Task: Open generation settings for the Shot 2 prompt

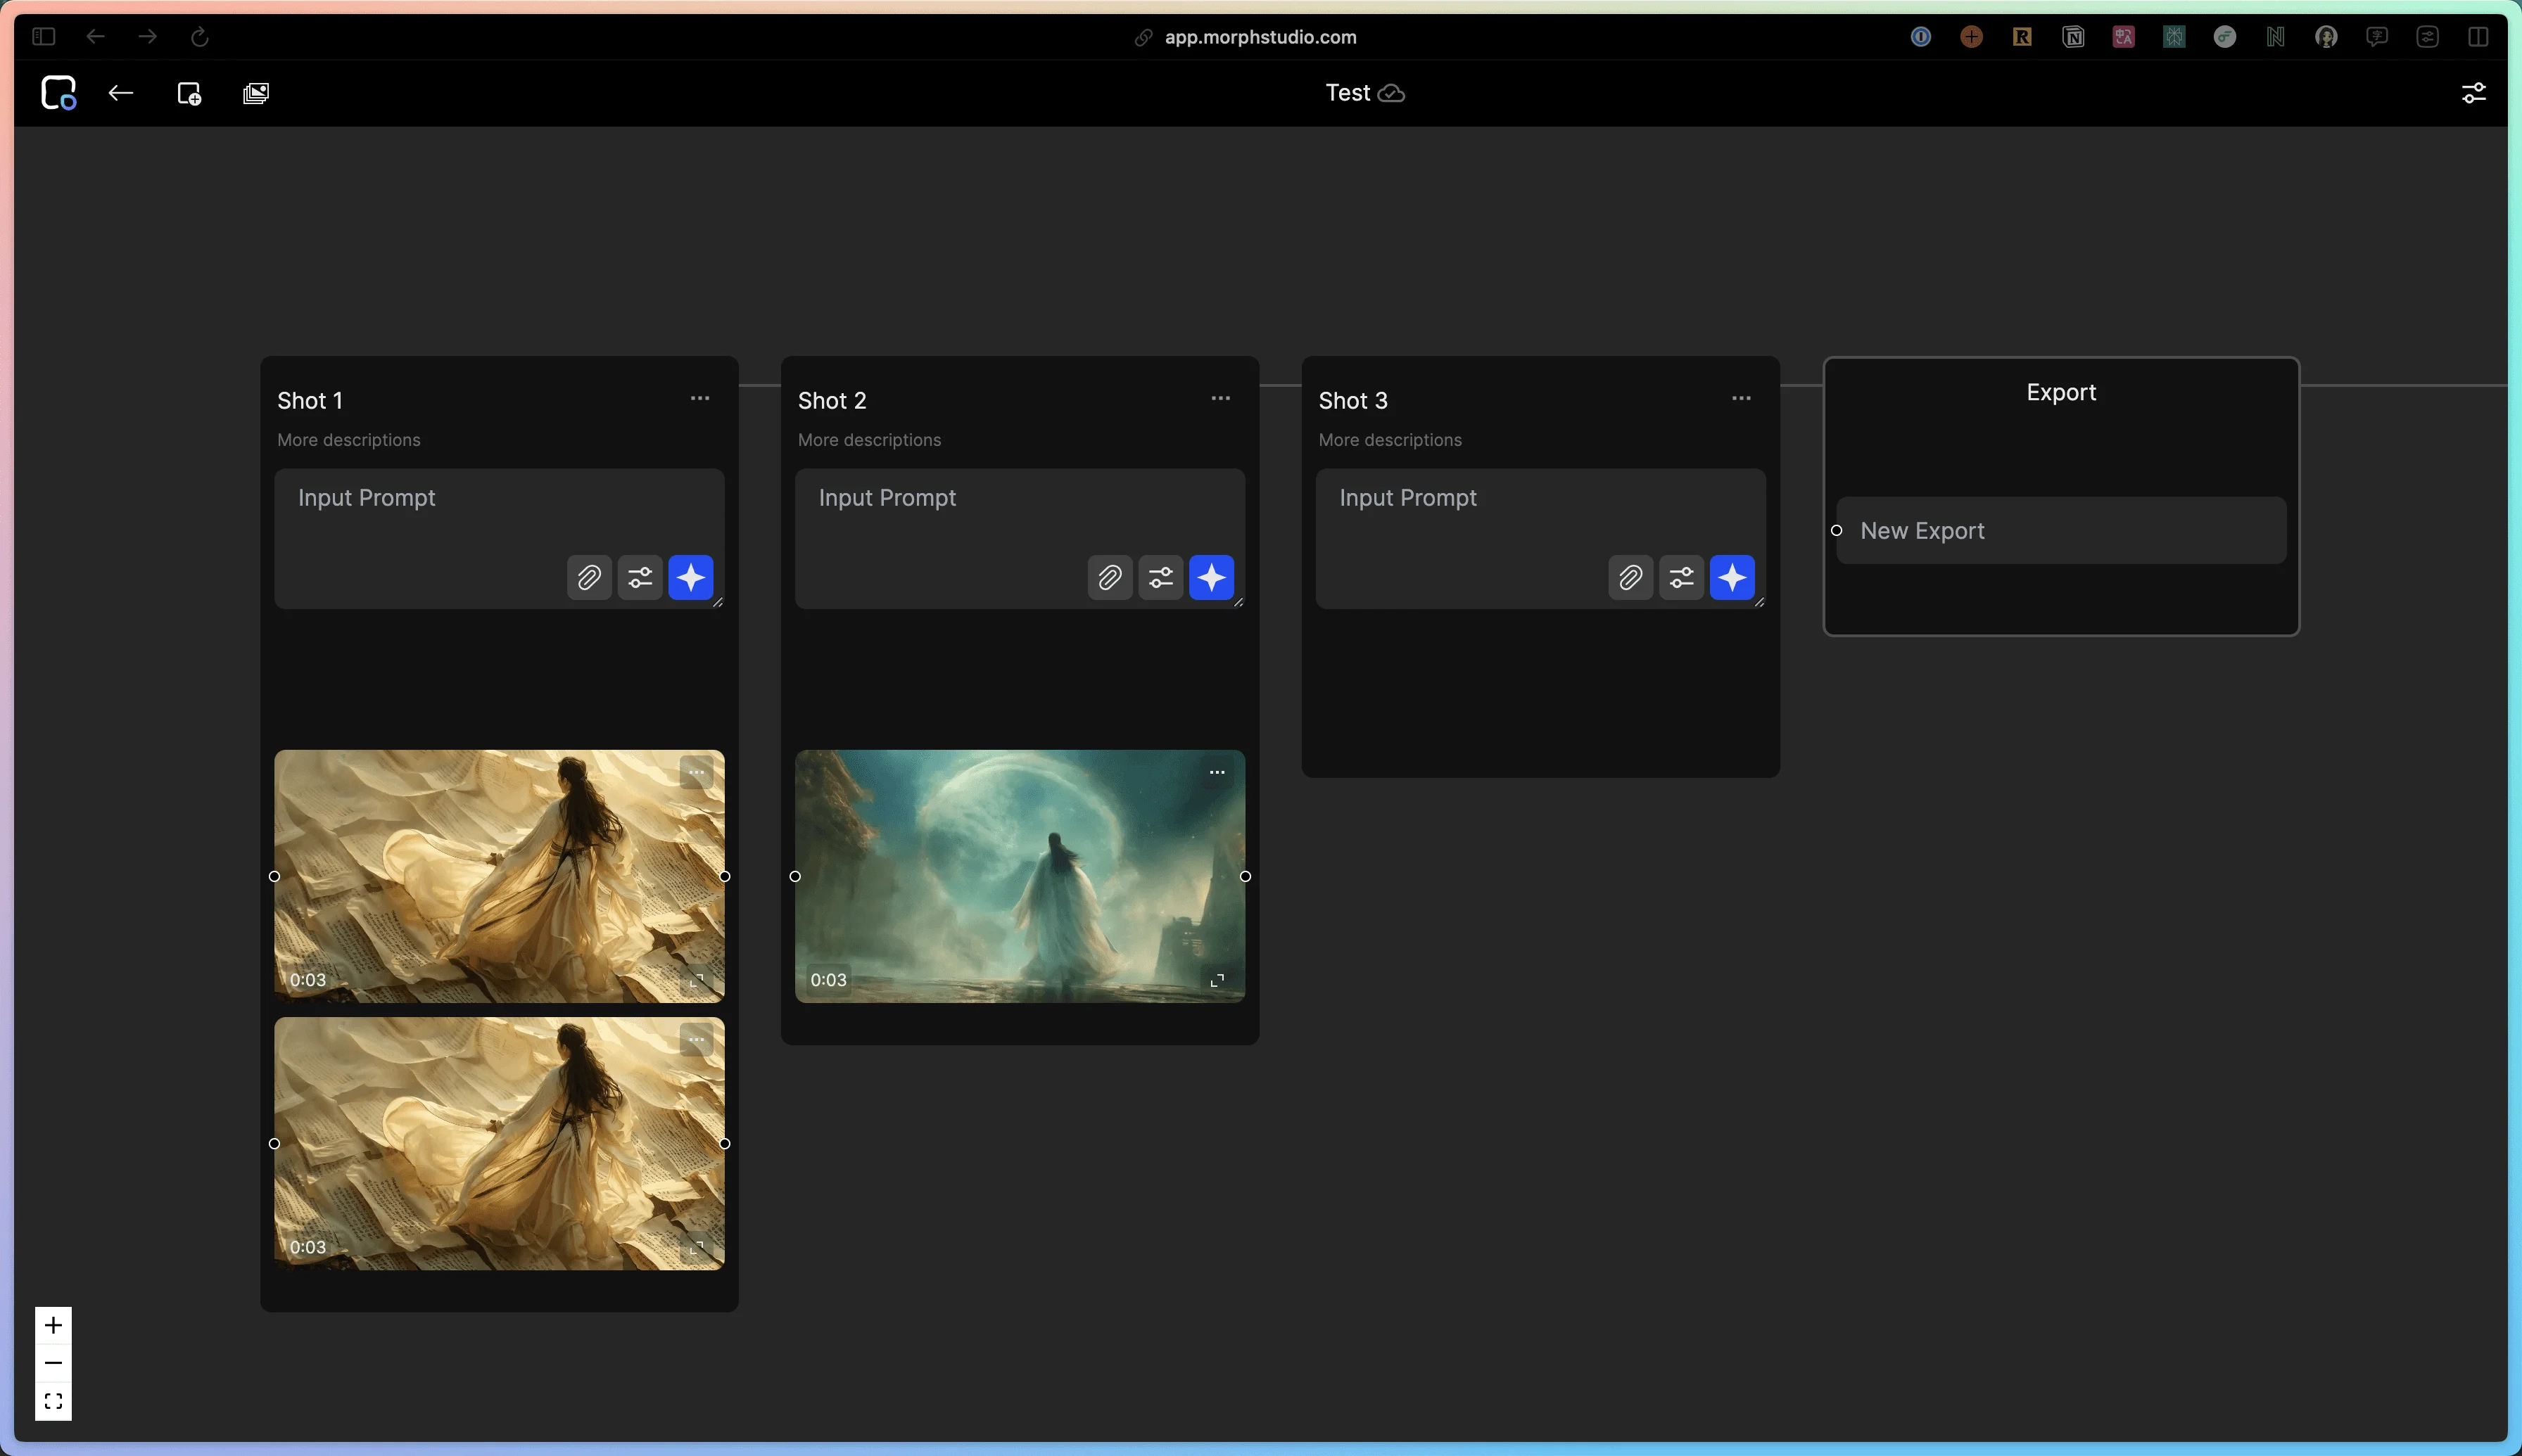Action: click(1160, 577)
